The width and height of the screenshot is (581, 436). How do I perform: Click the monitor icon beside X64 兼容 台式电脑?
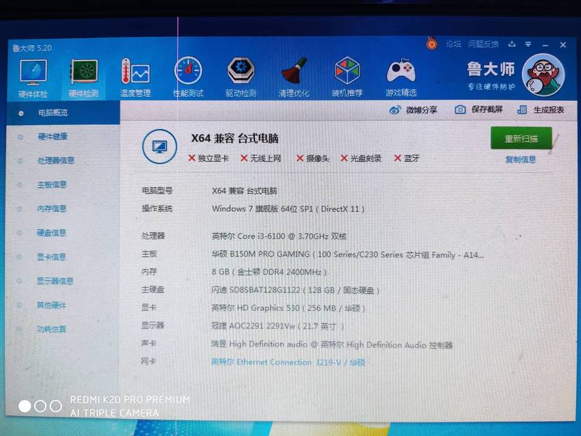pyautogui.click(x=160, y=146)
